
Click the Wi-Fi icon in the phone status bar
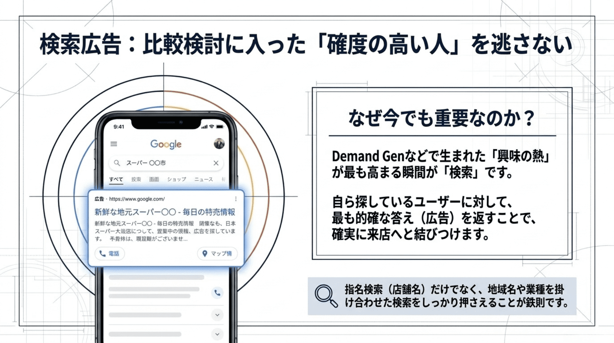(212, 127)
